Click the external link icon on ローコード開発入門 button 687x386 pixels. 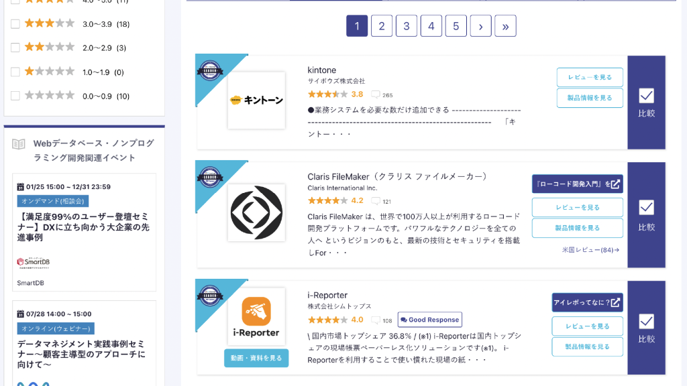[x=615, y=184]
